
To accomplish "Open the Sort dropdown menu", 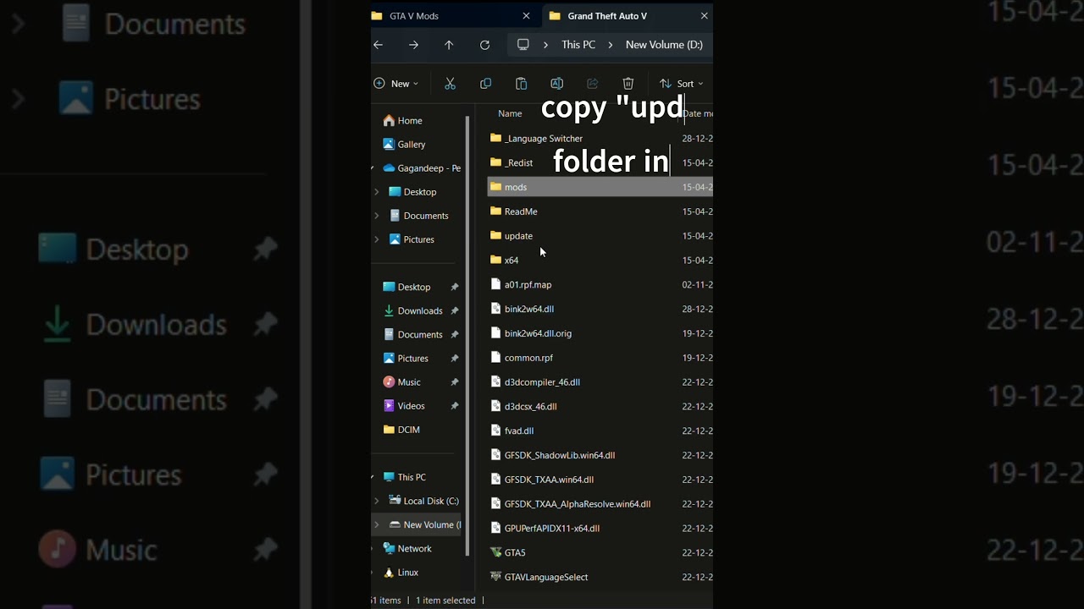I will (x=682, y=84).
